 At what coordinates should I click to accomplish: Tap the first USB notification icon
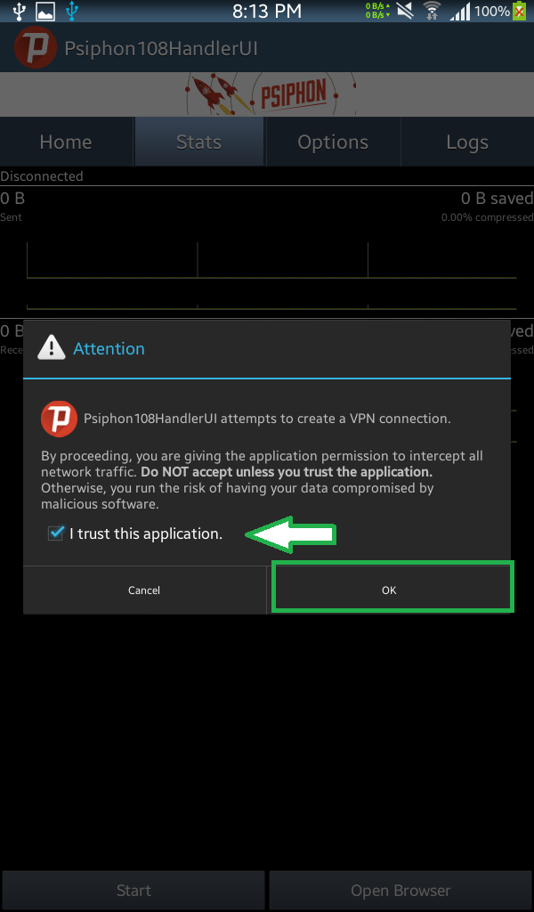(20, 11)
